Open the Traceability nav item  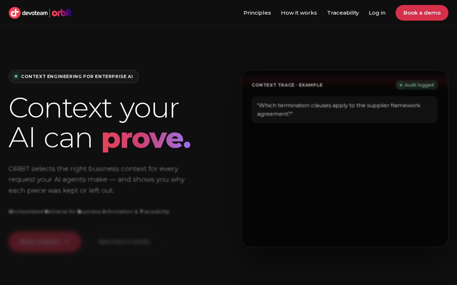click(x=343, y=13)
